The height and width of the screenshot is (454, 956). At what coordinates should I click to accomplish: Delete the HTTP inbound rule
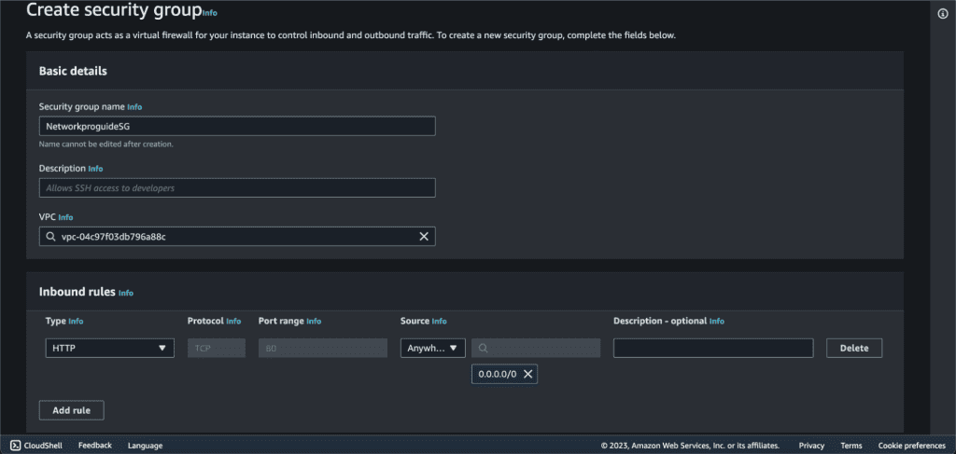click(x=854, y=348)
